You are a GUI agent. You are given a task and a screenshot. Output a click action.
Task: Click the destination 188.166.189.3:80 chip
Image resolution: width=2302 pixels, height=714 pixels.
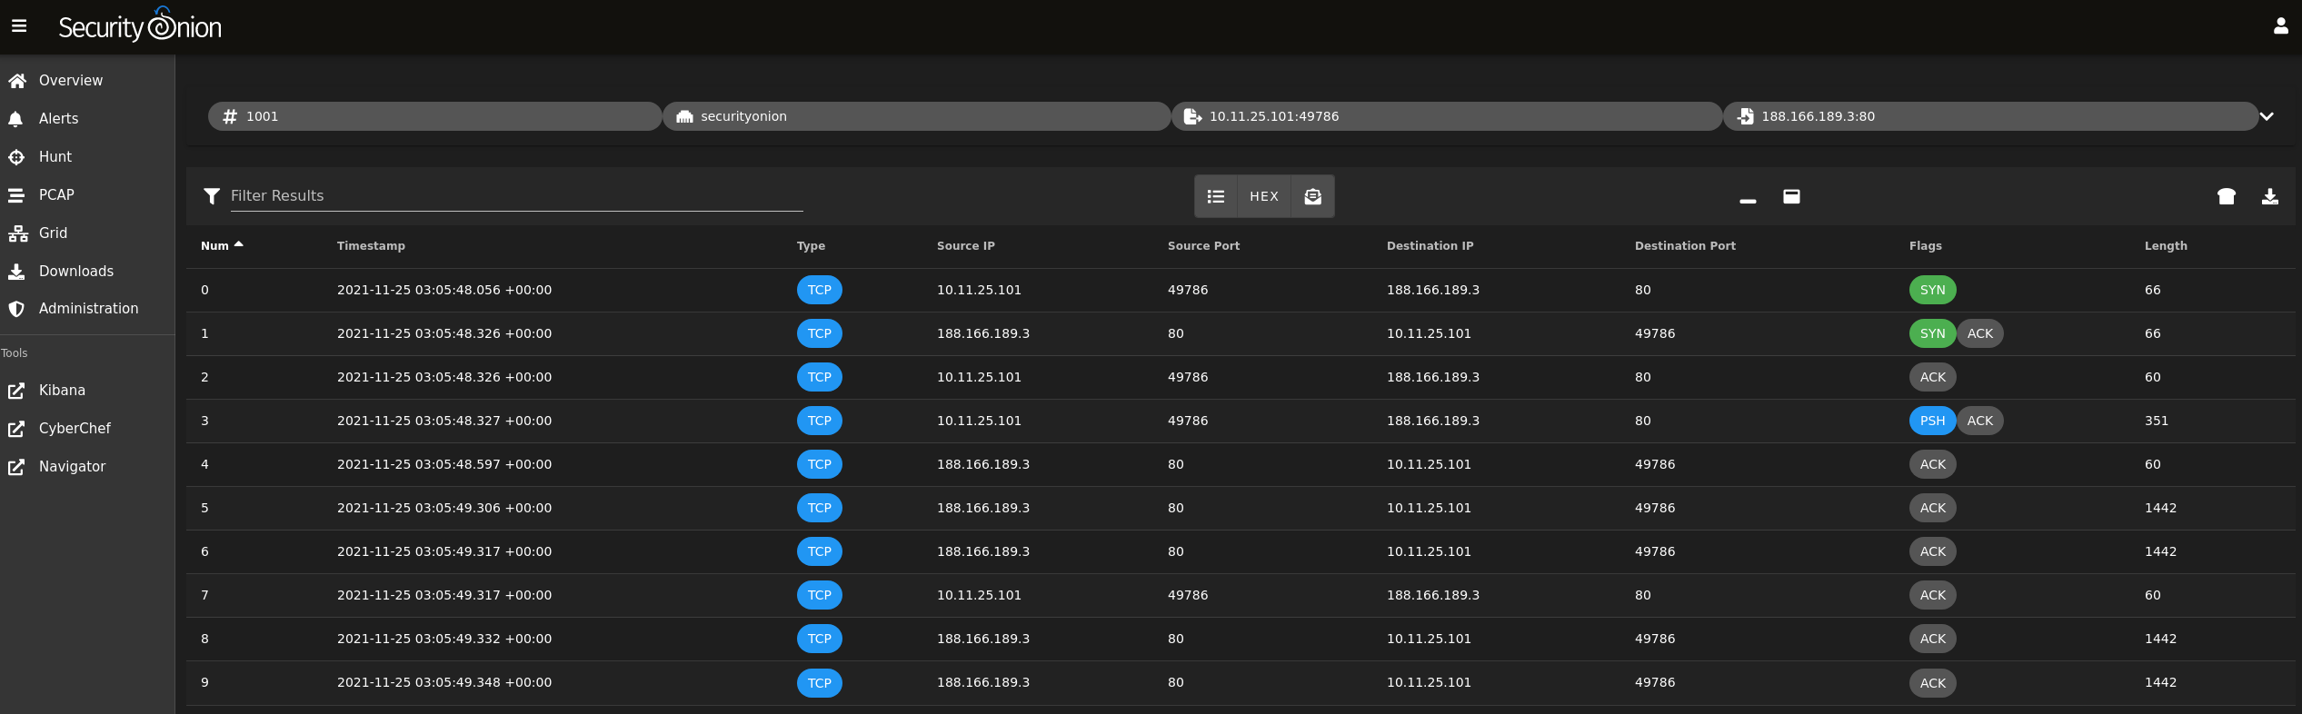[1990, 116]
